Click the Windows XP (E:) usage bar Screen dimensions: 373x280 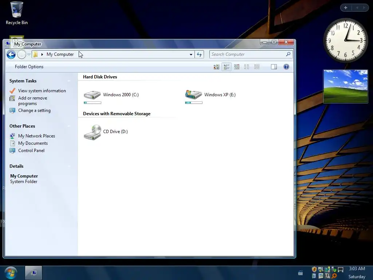pyautogui.click(x=194, y=102)
